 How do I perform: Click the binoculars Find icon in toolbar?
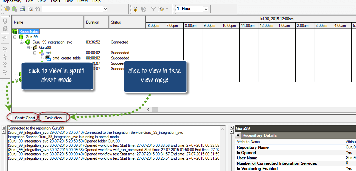point(37,9)
